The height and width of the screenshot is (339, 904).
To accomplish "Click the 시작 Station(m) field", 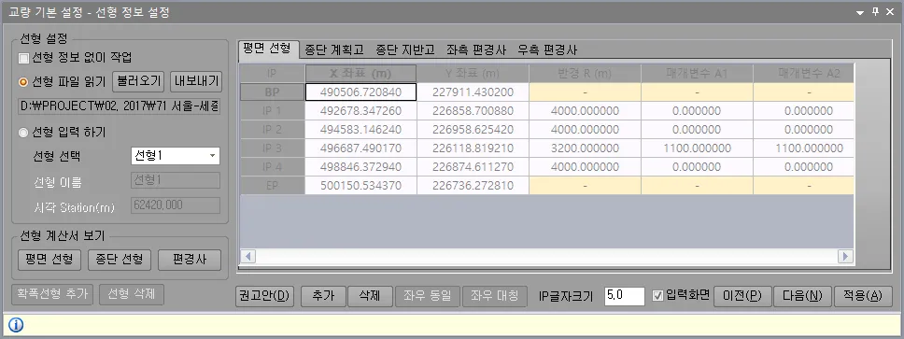I will click(x=176, y=206).
